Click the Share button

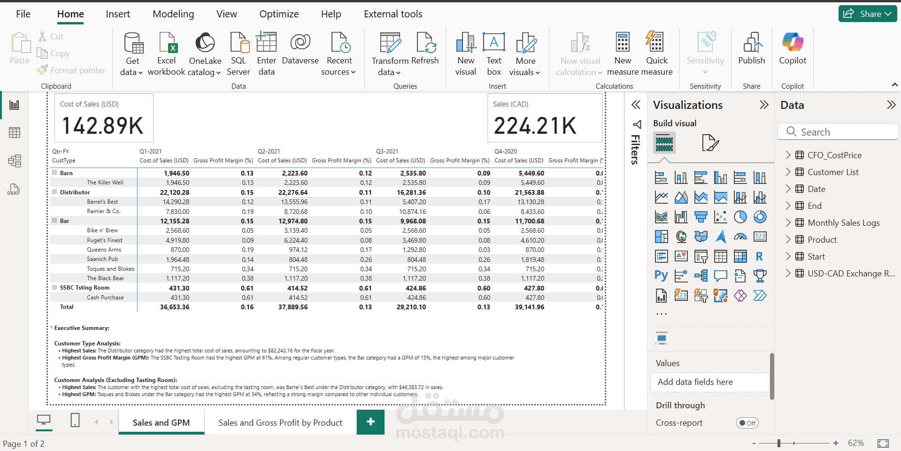868,14
